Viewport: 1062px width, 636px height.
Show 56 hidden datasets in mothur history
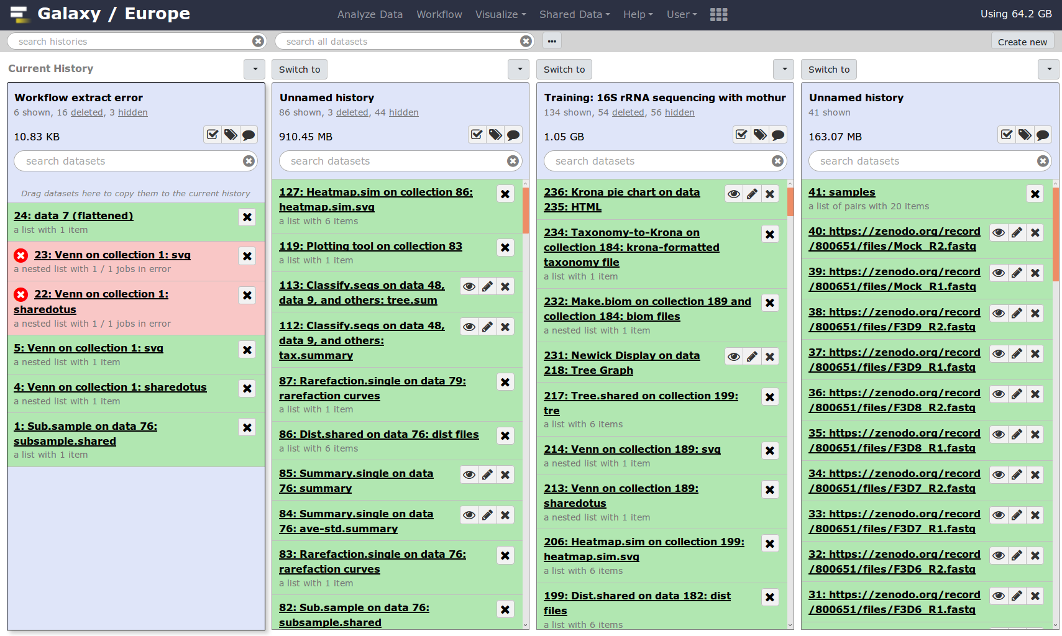680,112
